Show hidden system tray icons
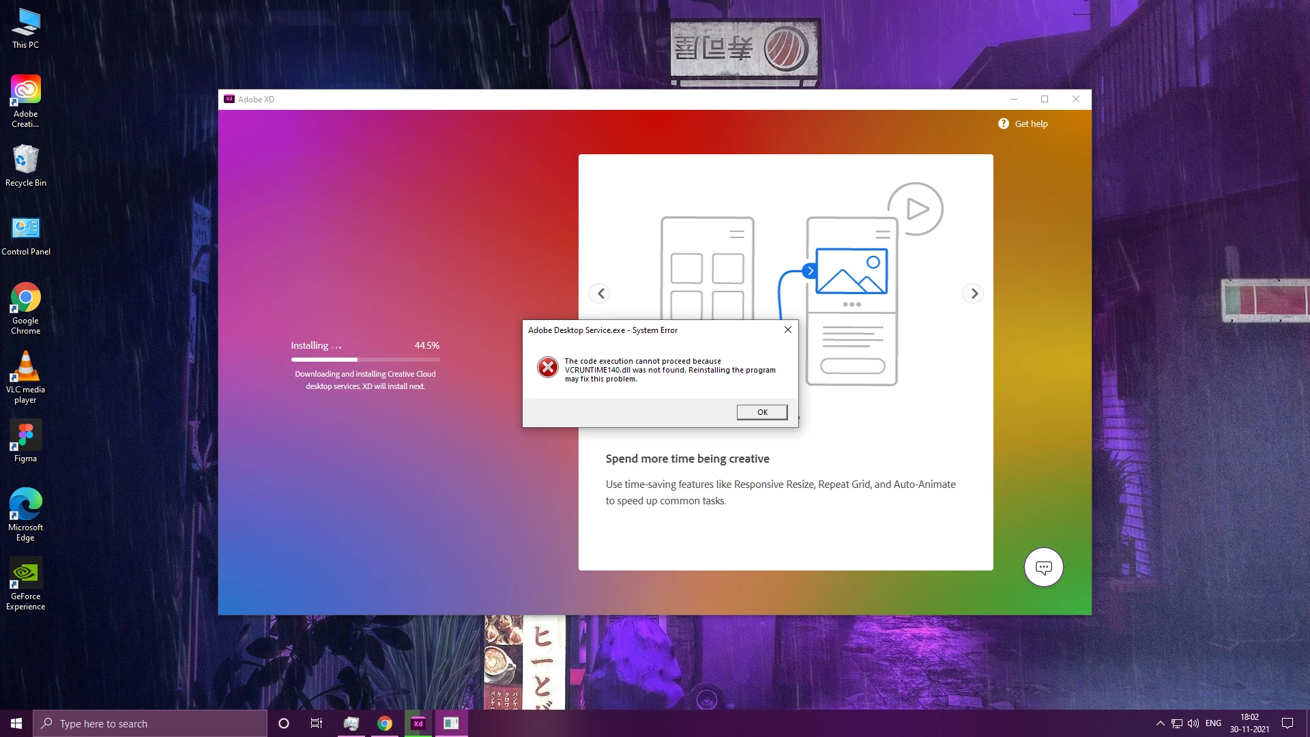The image size is (1310, 737). (x=1160, y=723)
